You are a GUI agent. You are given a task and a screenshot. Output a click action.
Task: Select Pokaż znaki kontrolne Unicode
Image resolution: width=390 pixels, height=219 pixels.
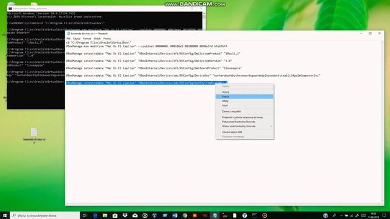pyautogui.click(x=244, y=122)
